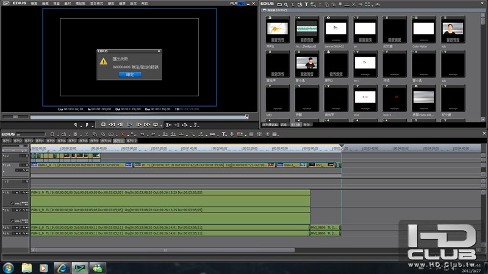Open Internet Explorer from the taskbar

point(61,268)
